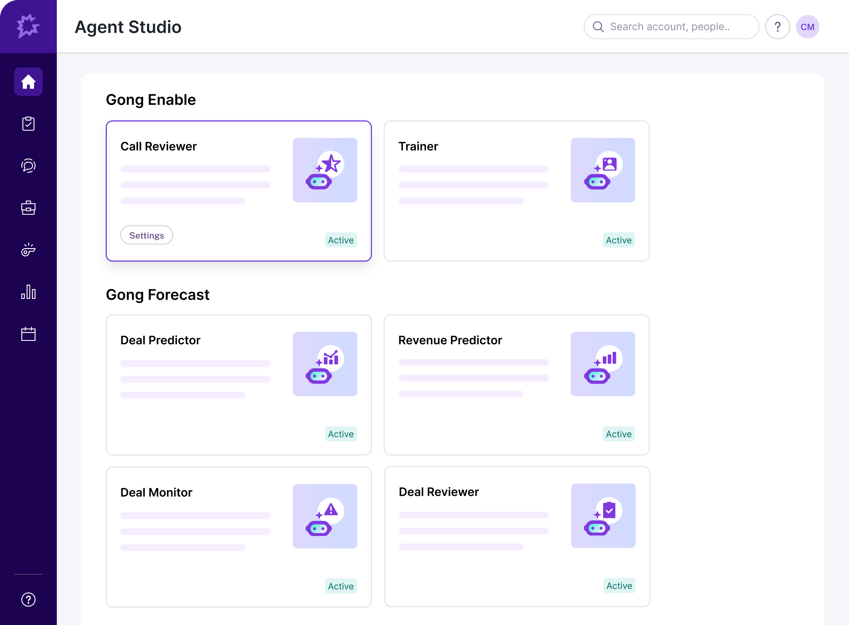
Task: Click the help icon at sidebar bottom
Action: (x=28, y=600)
